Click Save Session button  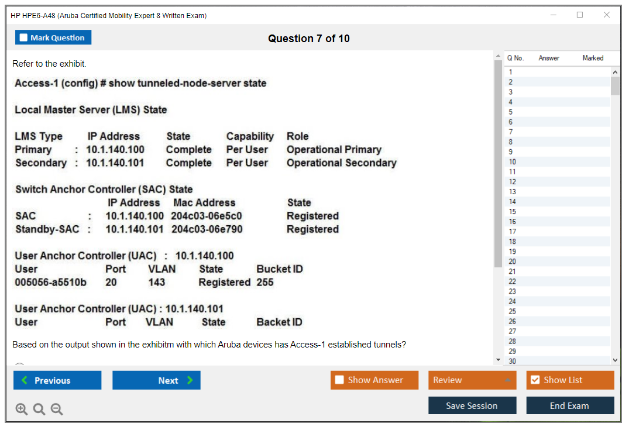click(472, 405)
